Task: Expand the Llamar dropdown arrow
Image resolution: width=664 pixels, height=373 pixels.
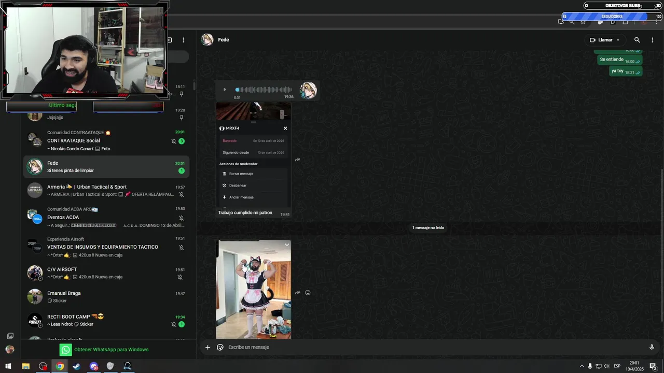Action: (618, 40)
